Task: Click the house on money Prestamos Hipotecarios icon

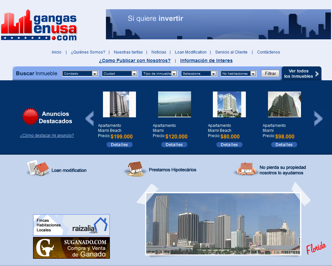Action: [135, 169]
